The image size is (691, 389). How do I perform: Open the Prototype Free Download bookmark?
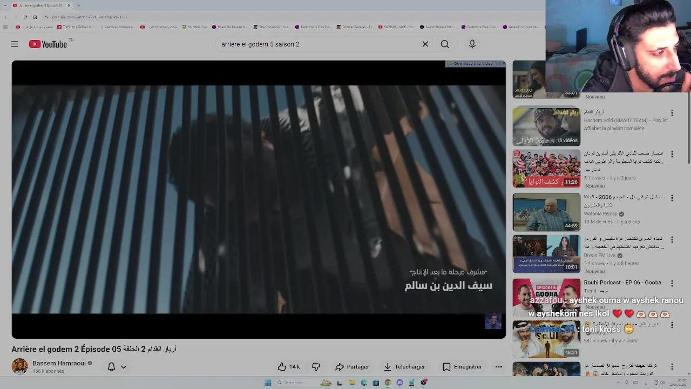tap(479, 27)
